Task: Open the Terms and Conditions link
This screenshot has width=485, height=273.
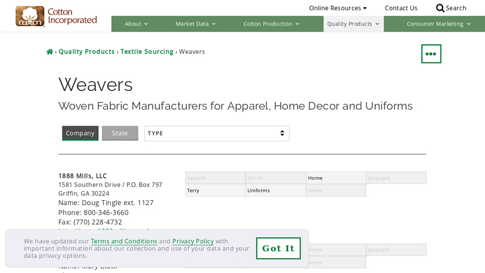Action: pyautogui.click(x=124, y=241)
